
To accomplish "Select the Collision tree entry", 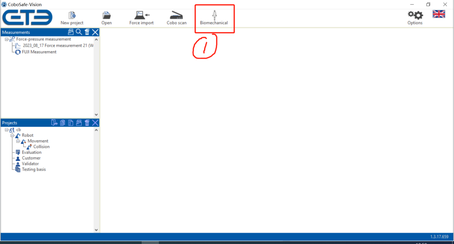I will 41,147.
